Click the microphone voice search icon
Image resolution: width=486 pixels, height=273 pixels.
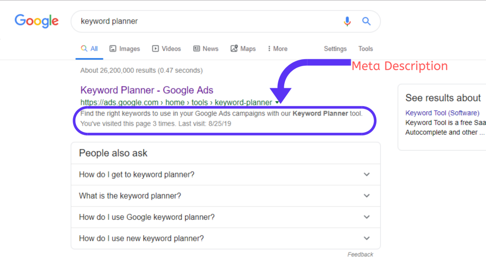coord(347,21)
